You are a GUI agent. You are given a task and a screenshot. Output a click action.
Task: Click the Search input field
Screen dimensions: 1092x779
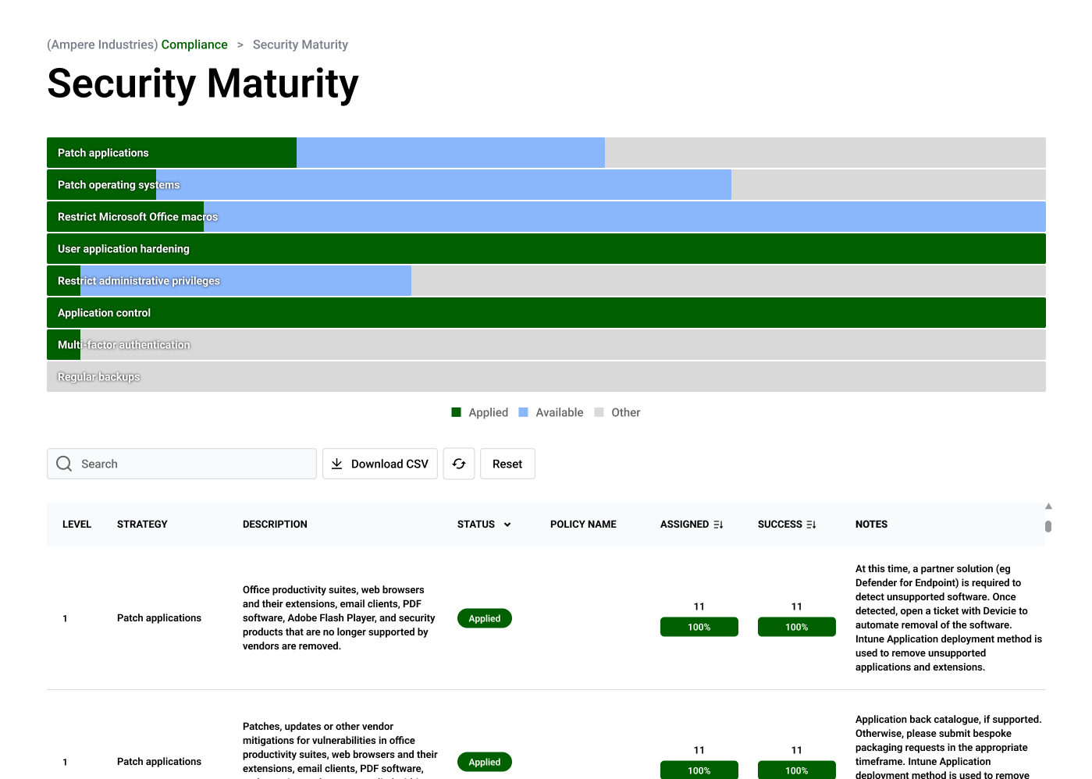pyautogui.click(x=195, y=464)
